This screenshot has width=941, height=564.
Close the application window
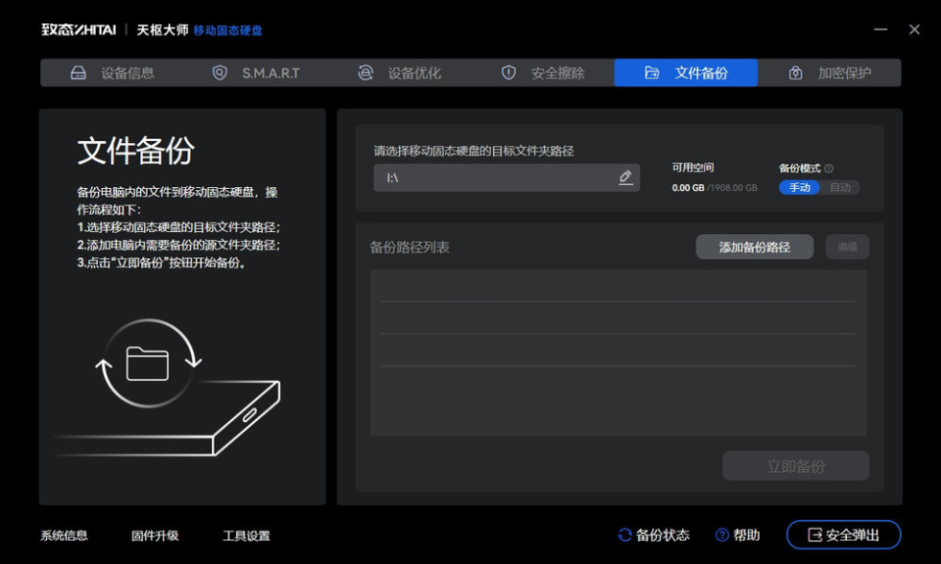click(915, 29)
